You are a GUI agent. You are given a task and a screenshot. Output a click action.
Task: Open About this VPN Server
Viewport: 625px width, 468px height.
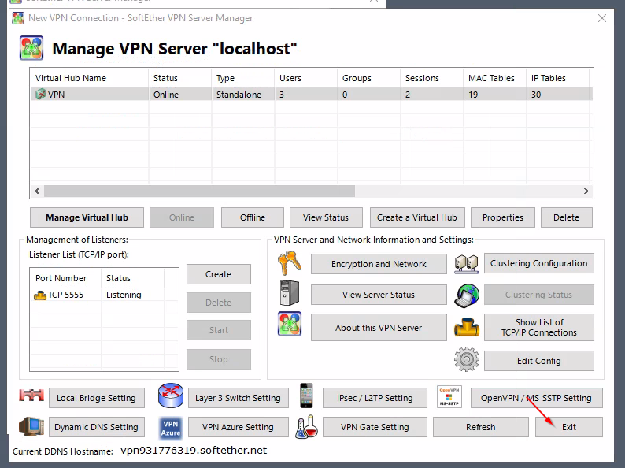tap(379, 328)
